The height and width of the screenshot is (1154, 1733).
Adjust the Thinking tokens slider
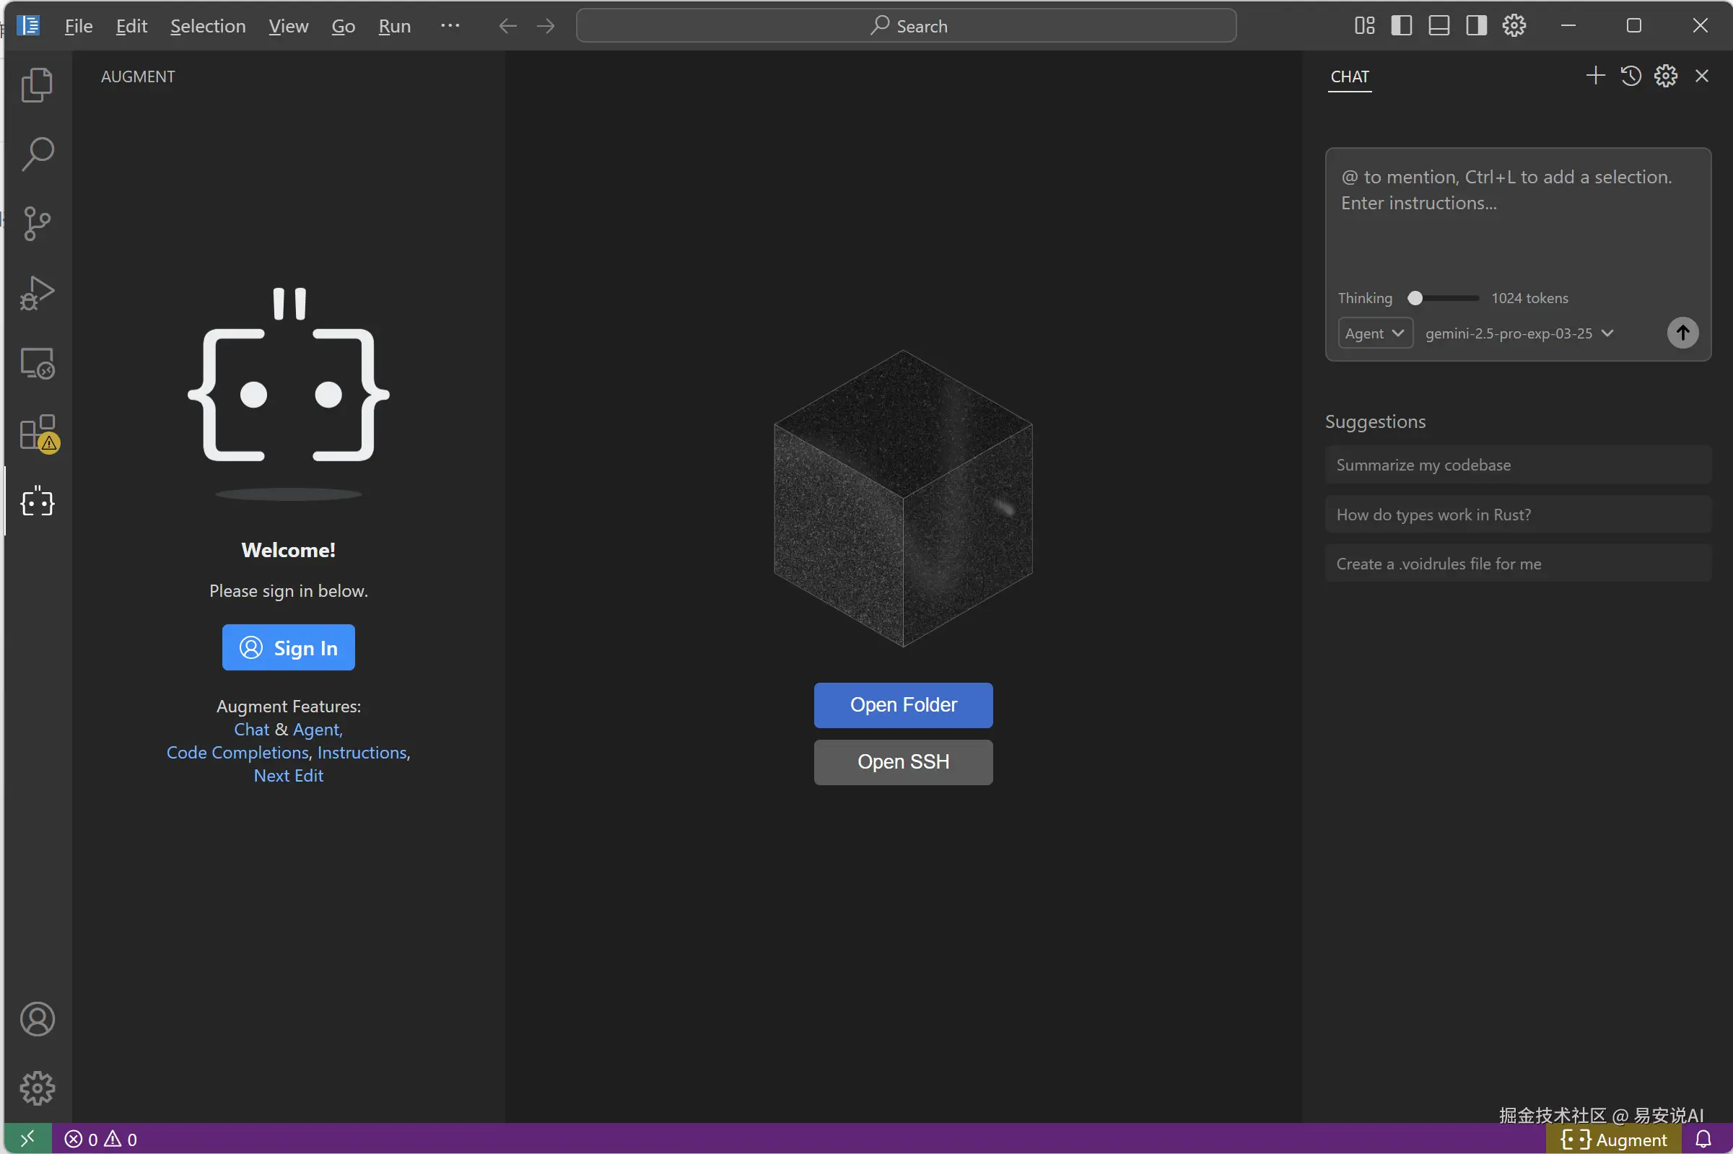(x=1415, y=298)
